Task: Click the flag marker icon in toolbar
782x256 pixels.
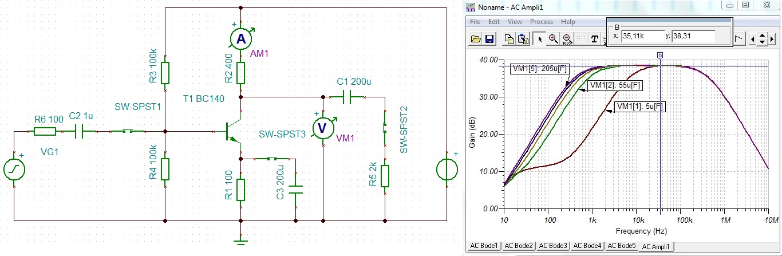Action: (739, 39)
